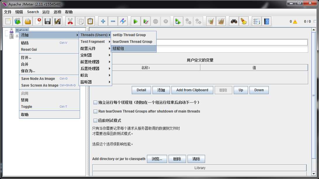Click the 添加 button under variables table
This screenshot has width=319, height=179.
click(x=161, y=90)
